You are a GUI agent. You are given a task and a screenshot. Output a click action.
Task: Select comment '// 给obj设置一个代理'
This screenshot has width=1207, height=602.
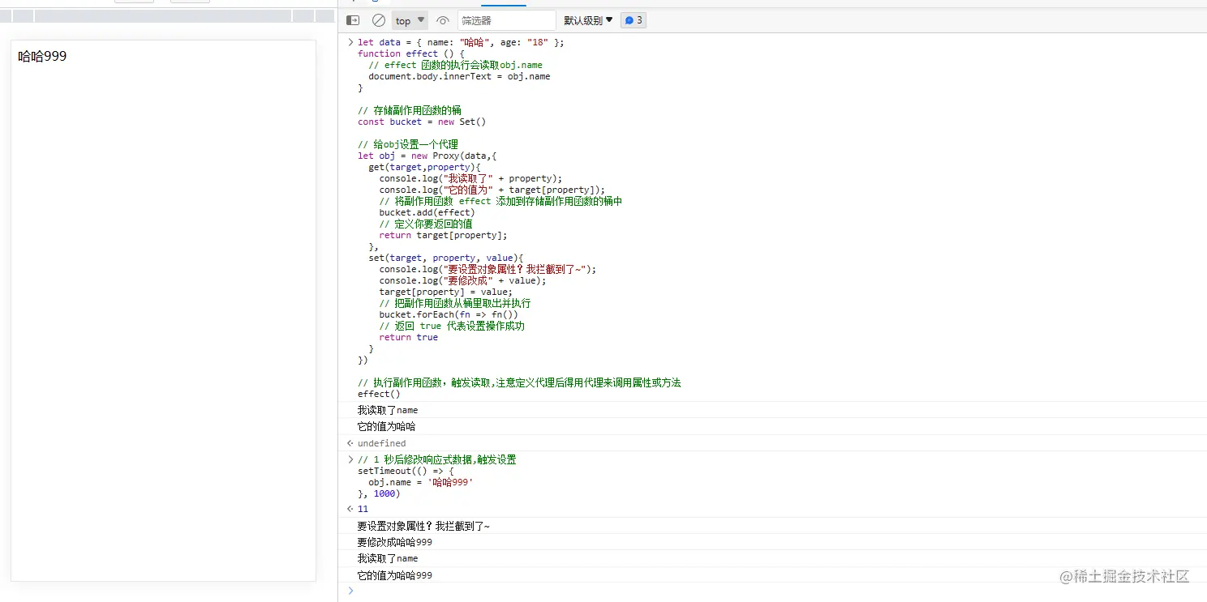click(408, 144)
